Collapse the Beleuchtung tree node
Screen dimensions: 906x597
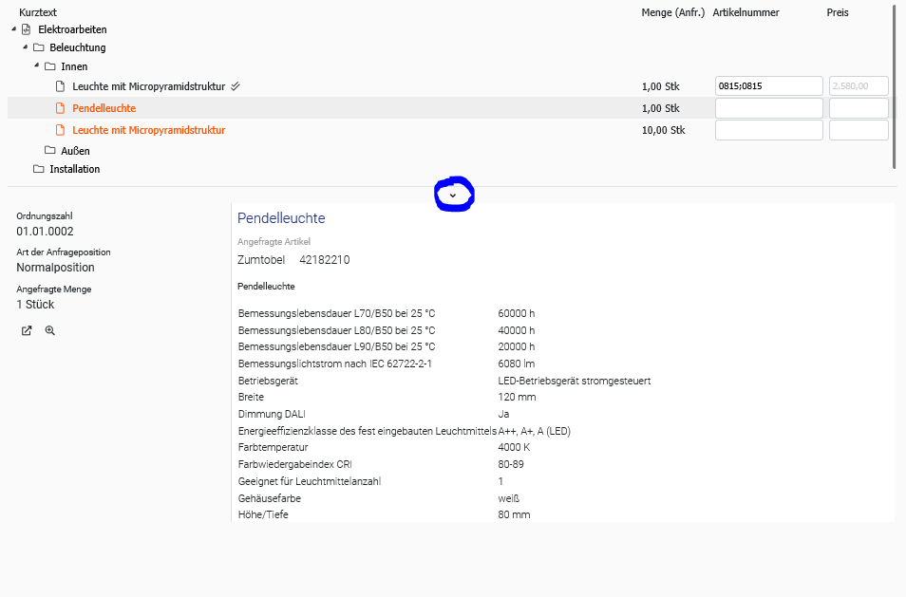point(25,47)
